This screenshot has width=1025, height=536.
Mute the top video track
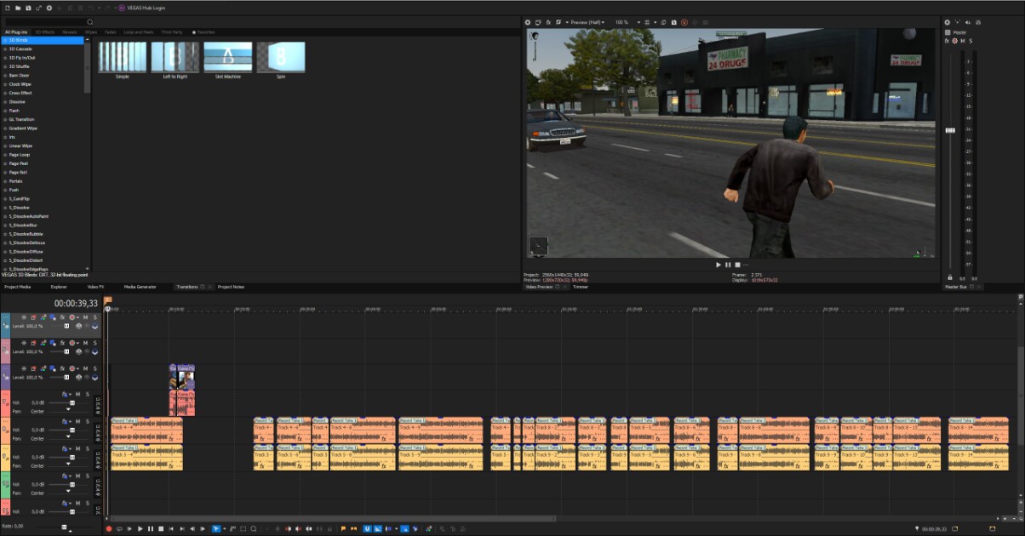click(x=85, y=317)
